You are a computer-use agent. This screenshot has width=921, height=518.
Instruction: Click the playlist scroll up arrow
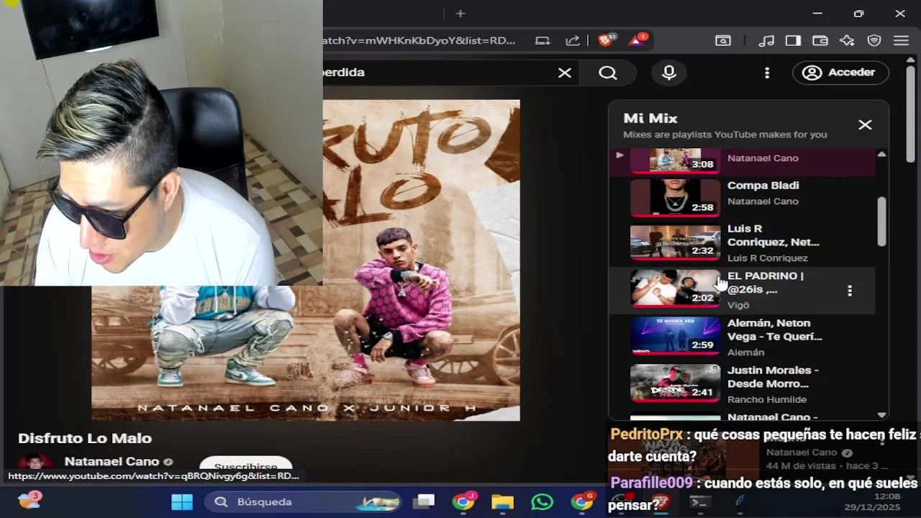click(x=881, y=154)
